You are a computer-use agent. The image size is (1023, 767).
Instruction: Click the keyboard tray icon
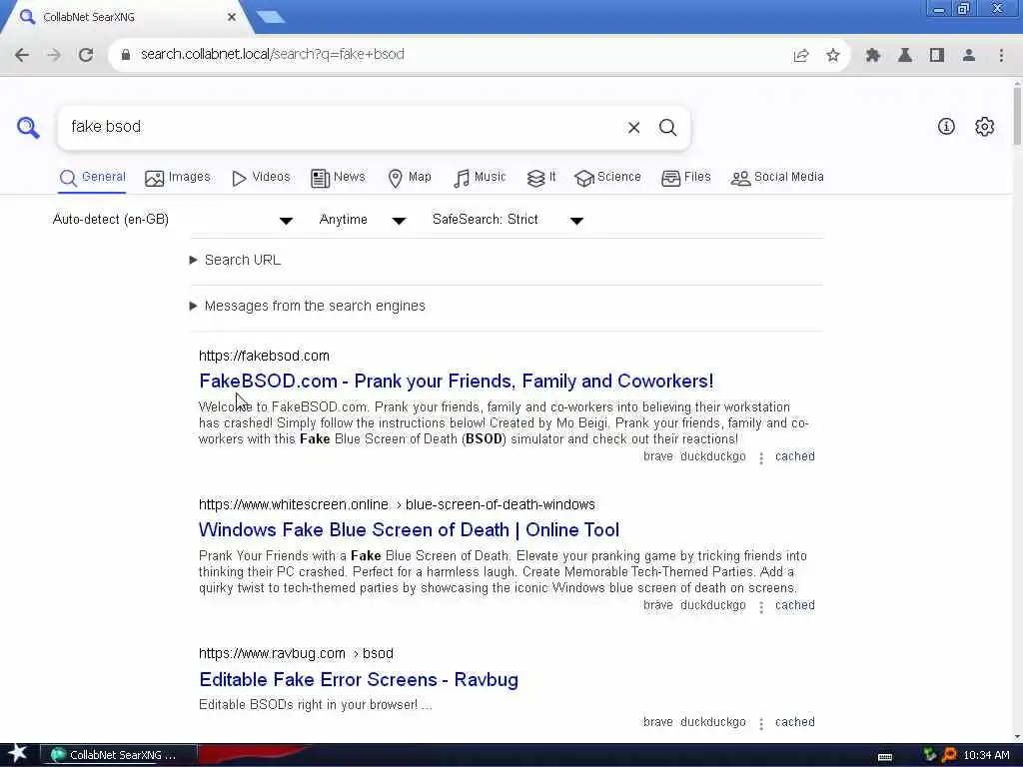pyautogui.click(x=885, y=757)
